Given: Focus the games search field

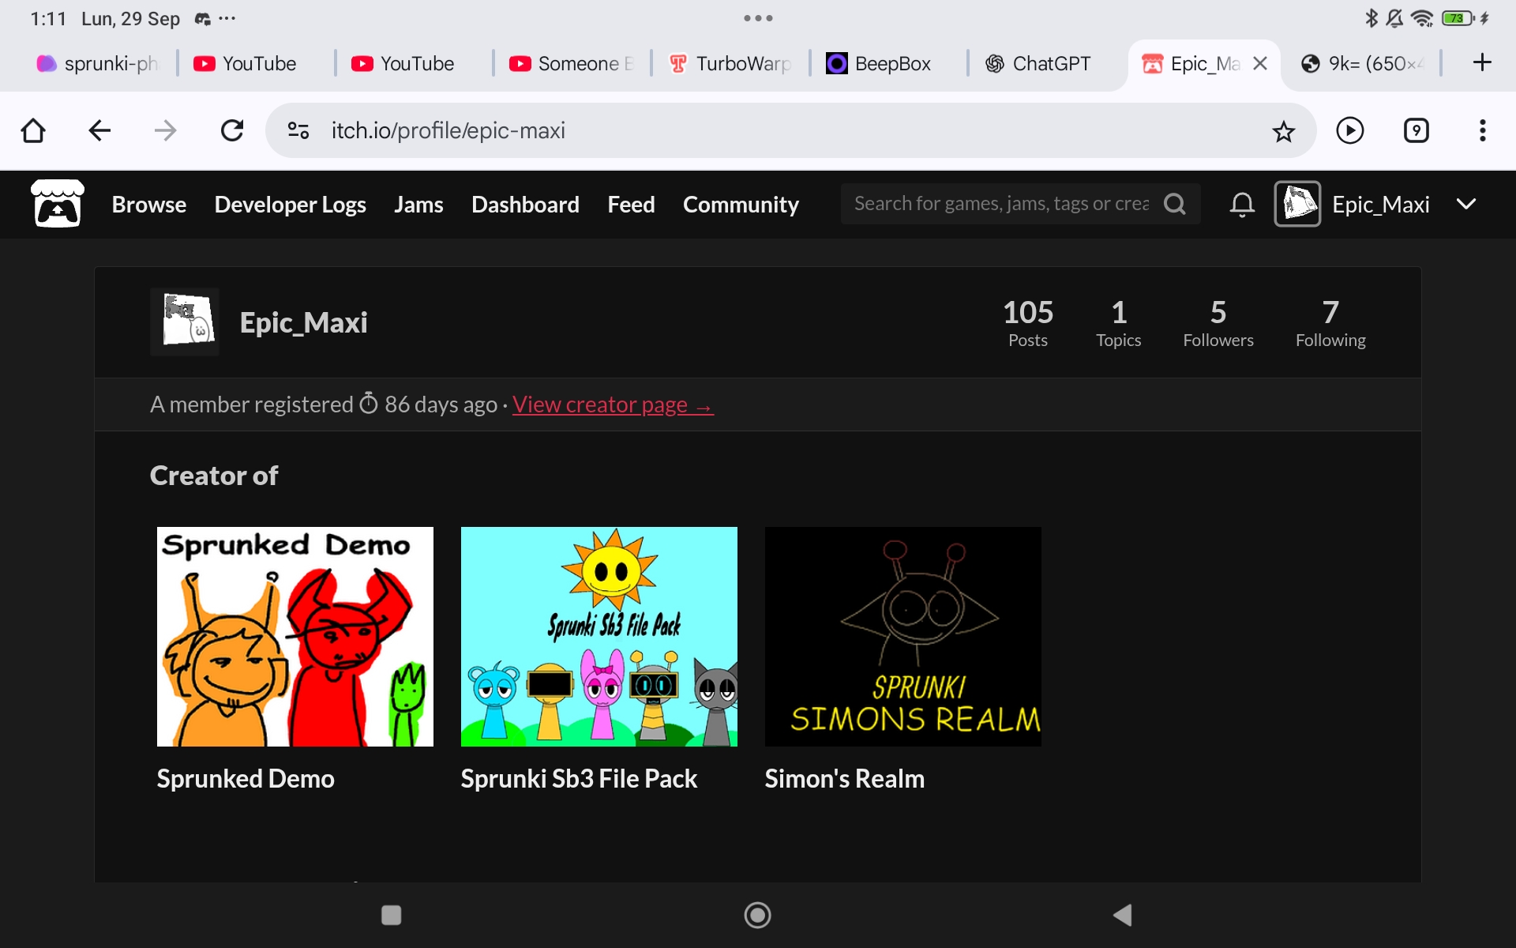Looking at the screenshot, I should 999,204.
